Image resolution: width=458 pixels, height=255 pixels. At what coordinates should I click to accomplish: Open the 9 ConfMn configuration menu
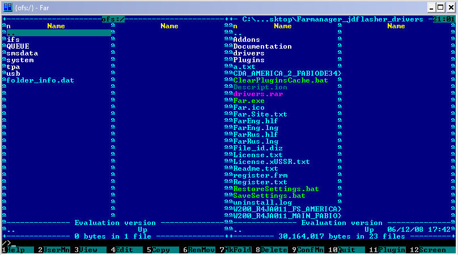coord(306,249)
